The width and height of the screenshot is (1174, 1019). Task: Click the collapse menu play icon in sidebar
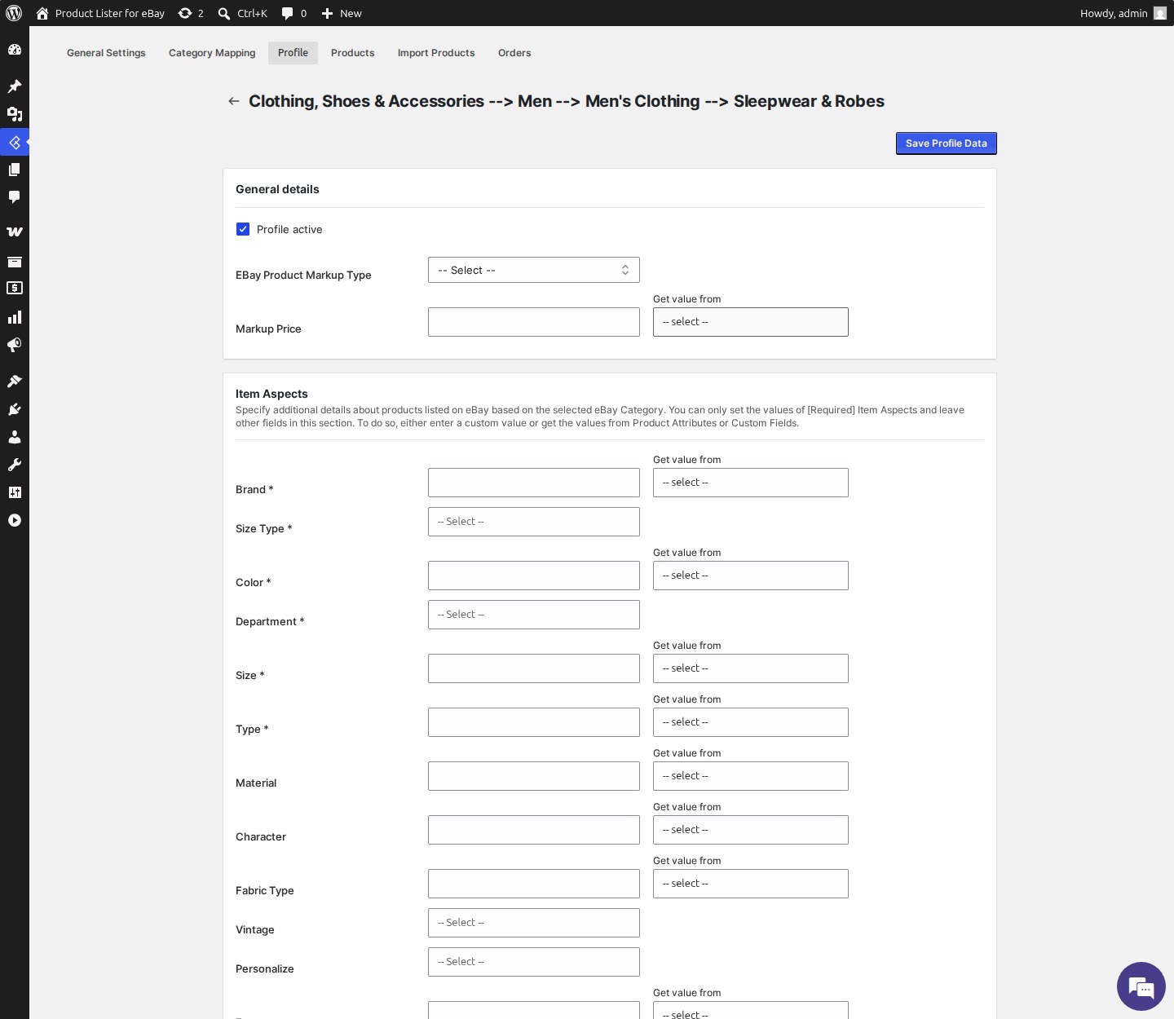(x=15, y=520)
